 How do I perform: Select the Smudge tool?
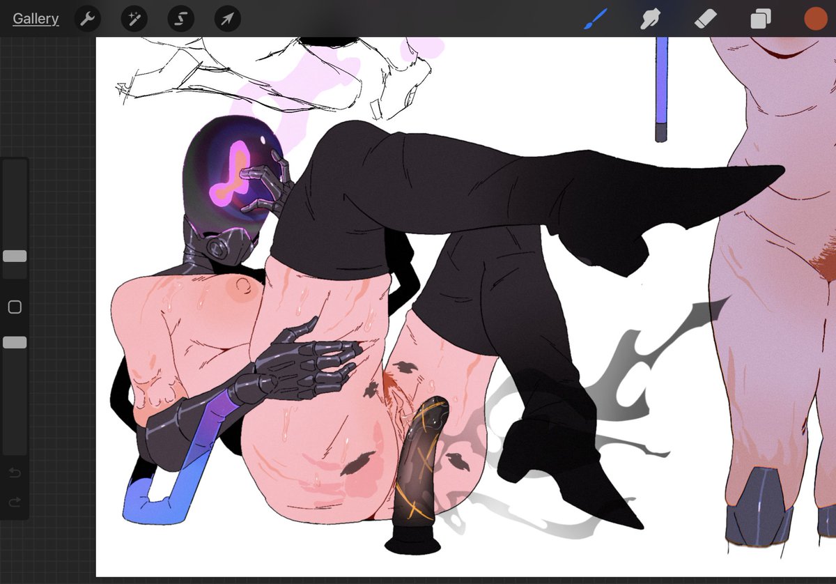click(650, 19)
